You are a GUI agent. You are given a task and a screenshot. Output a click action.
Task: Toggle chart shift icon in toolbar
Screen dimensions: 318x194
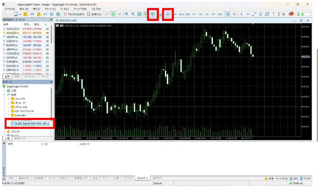click(x=153, y=14)
